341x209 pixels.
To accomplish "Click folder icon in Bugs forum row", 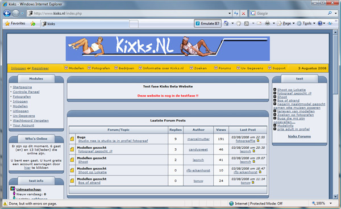I will coord(72,139).
